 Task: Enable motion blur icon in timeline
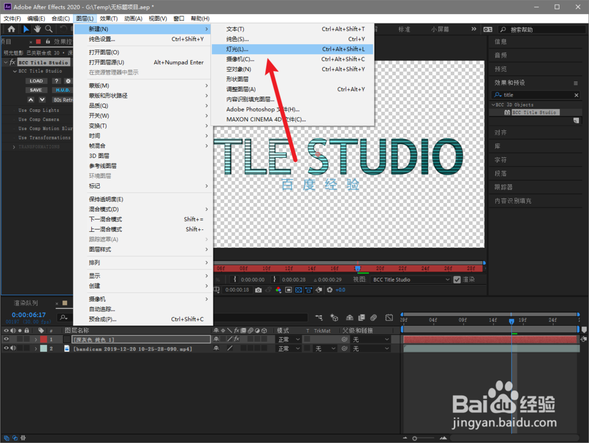(x=373, y=318)
